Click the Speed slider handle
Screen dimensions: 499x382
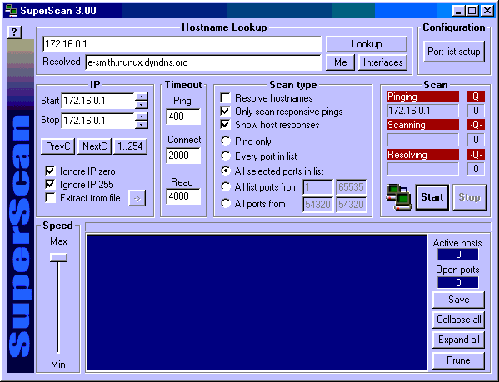click(58, 257)
